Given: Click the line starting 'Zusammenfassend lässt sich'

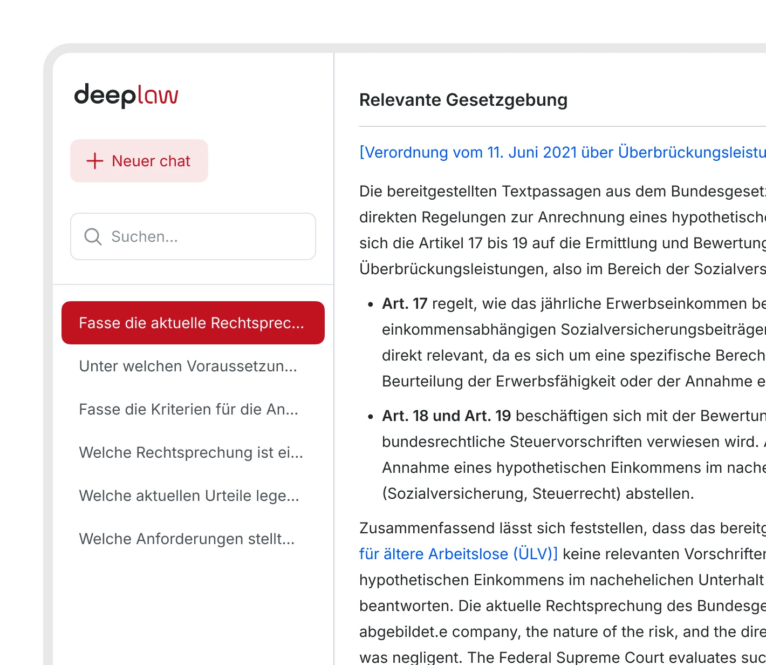Looking at the screenshot, I should pyautogui.click(x=561, y=528).
